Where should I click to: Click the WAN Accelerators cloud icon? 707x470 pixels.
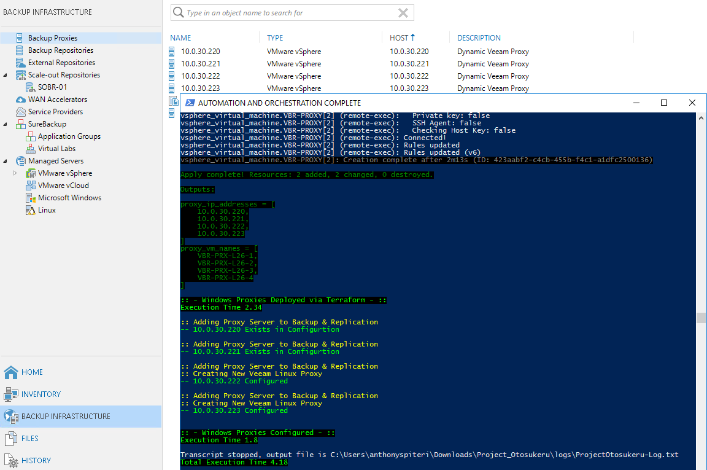pos(21,100)
